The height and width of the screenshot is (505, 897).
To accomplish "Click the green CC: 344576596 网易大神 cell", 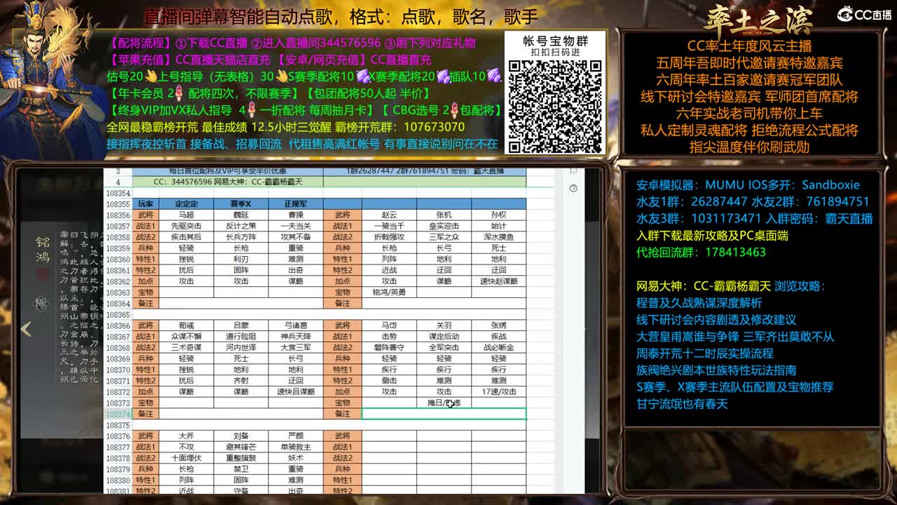I will pyautogui.click(x=227, y=182).
